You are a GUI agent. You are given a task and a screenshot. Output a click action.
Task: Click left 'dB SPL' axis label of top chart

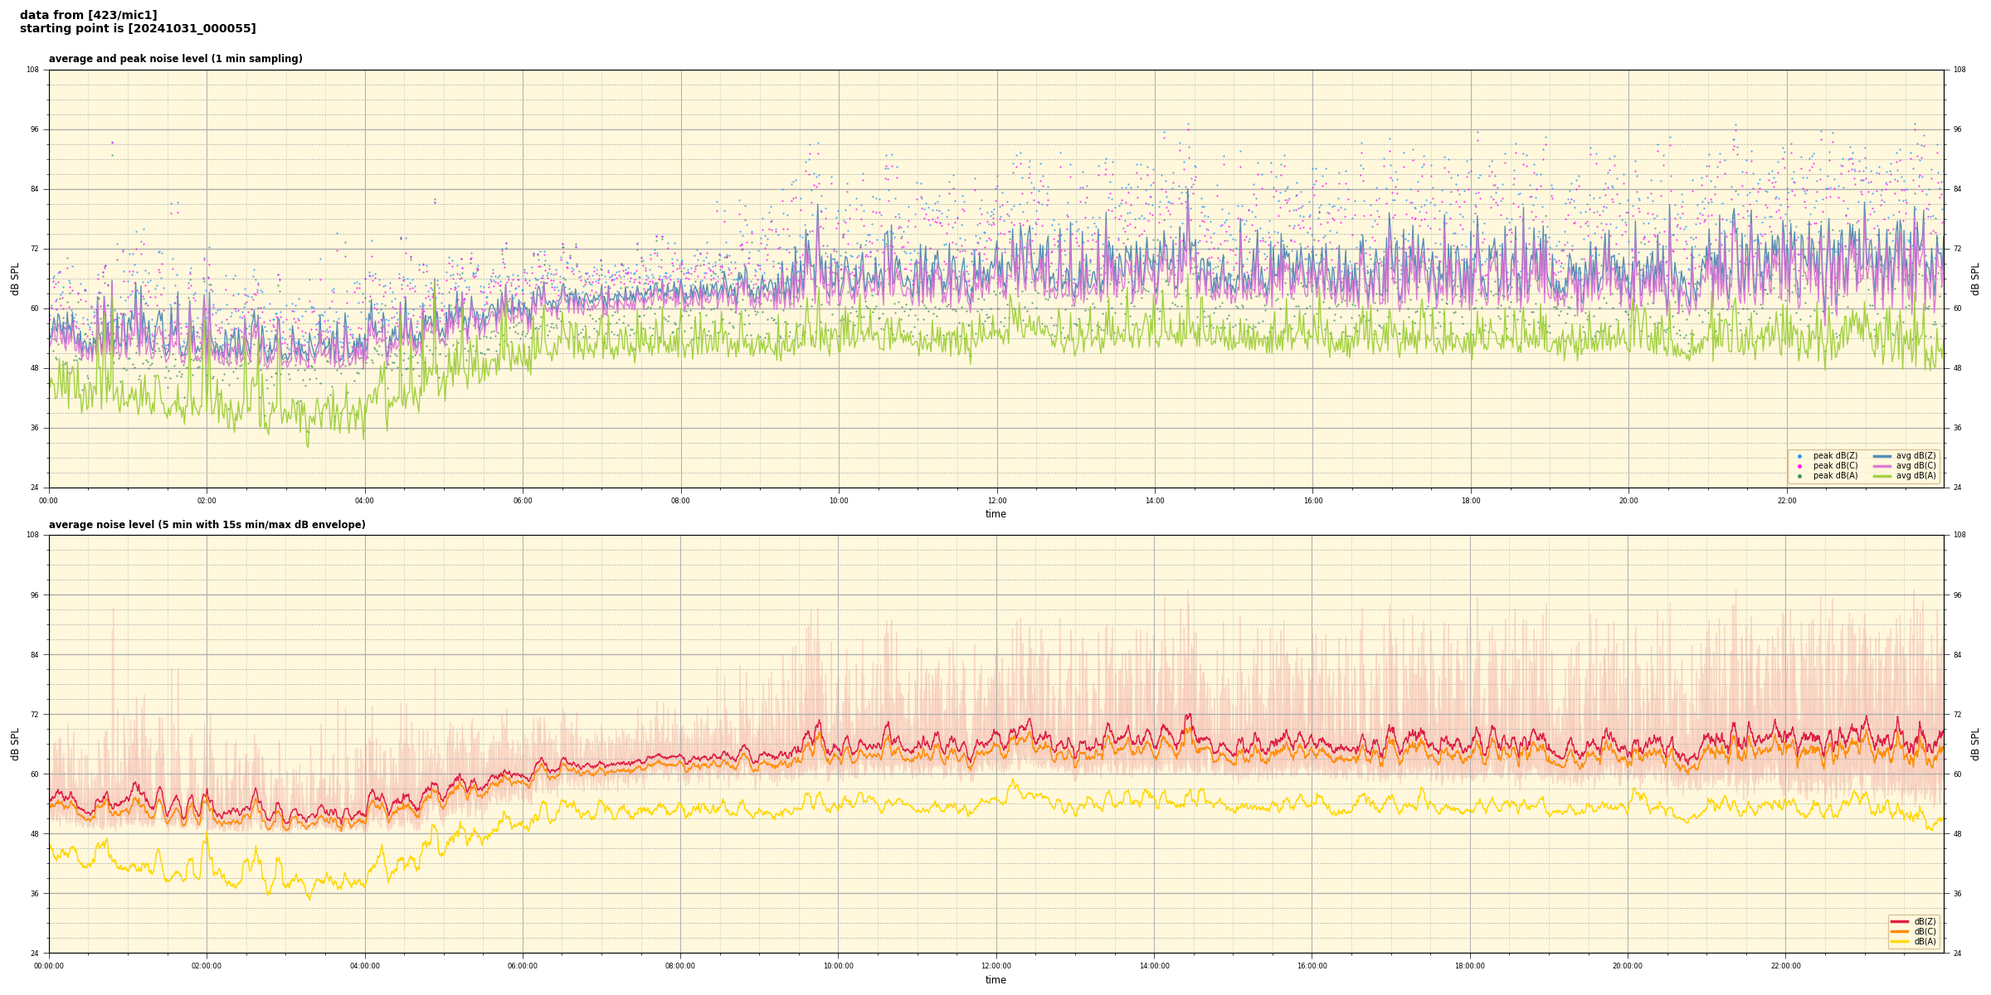[15, 279]
